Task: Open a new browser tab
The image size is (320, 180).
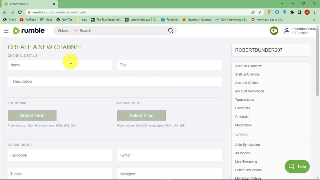Action: [x=63, y=4]
